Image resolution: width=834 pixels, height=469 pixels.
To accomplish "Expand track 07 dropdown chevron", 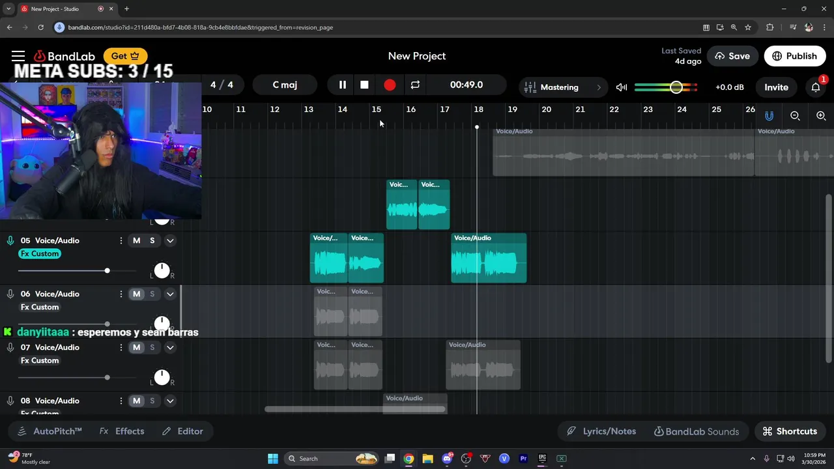I will point(170,347).
